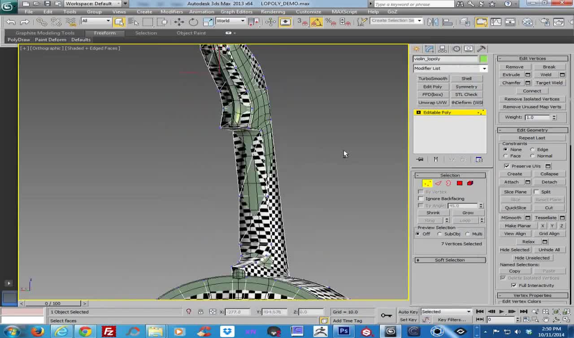574x338 pixels.
Task: Click the Pin Stack icon
Action: tap(420, 159)
